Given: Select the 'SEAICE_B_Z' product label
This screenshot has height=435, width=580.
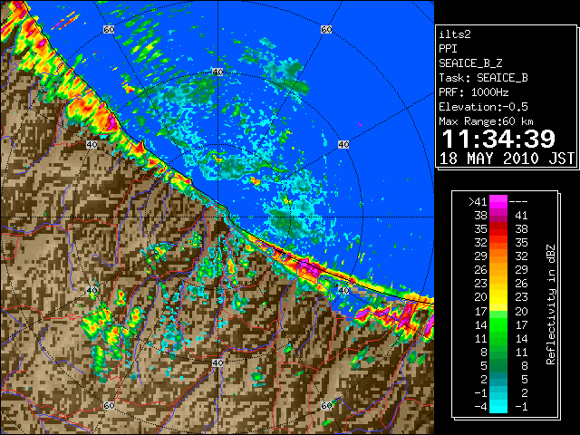Looking at the screenshot, I should (470, 63).
